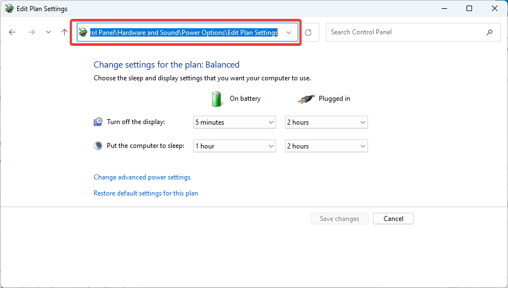508x288 pixels.
Task: Click the forward navigation arrow
Action: point(32,32)
